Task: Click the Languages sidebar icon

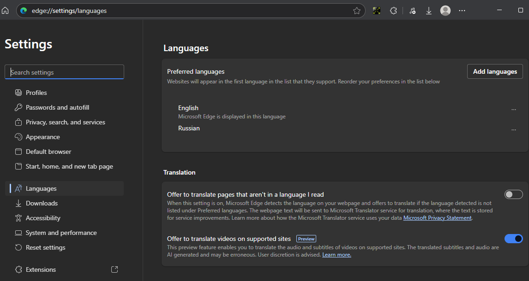Action: 18,188
